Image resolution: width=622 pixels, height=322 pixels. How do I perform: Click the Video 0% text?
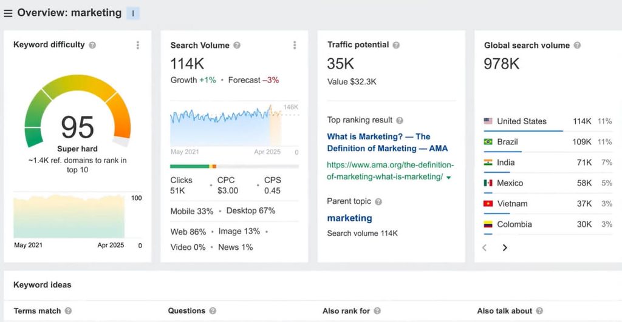[x=188, y=247]
